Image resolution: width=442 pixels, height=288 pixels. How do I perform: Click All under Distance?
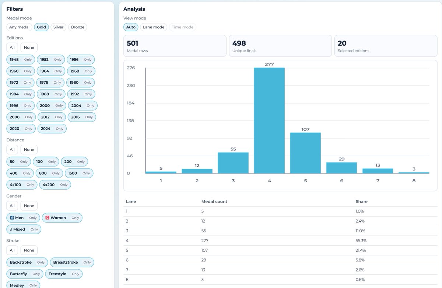coord(12,150)
